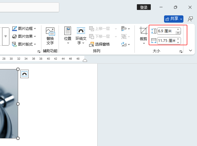The width and height of the screenshot is (197, 146).
Task: Open the align objects menu
Action: pos(125,29)
